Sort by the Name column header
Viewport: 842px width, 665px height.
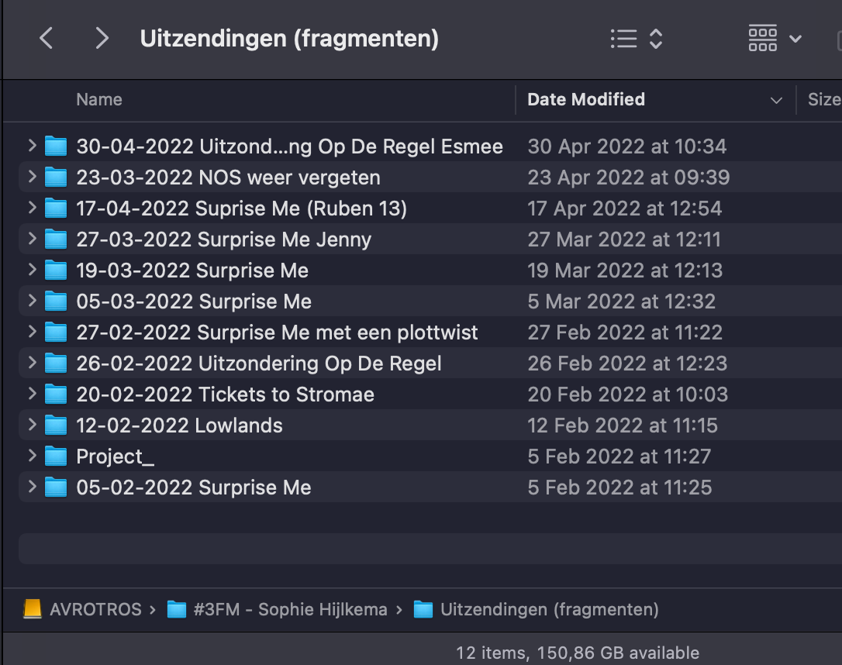coord(98,99)
